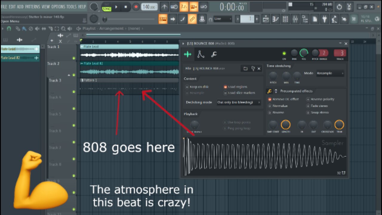Open the FILE menu
Screen dimensions: 382x215
click(x=4, y=7)
